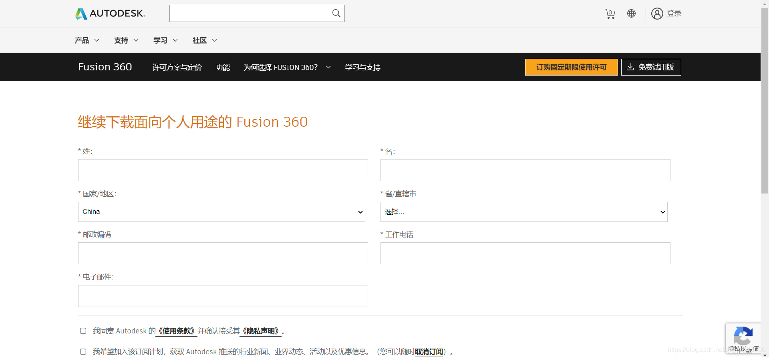
Task: Click the Autodesk logo
Action: coord(110,14)
